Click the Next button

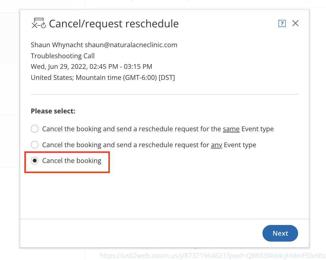[280, 233]
